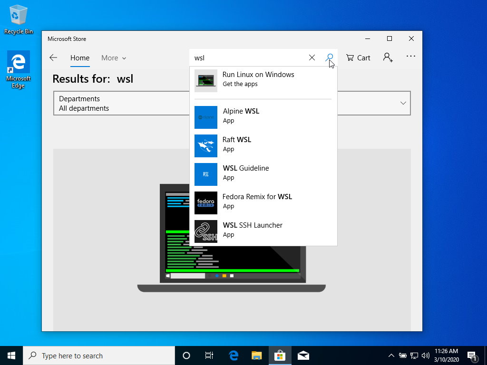Click the Raft WSL app icon
This screenshot has height=365, width=487.
pyautogui.click(x=206, y=146)
